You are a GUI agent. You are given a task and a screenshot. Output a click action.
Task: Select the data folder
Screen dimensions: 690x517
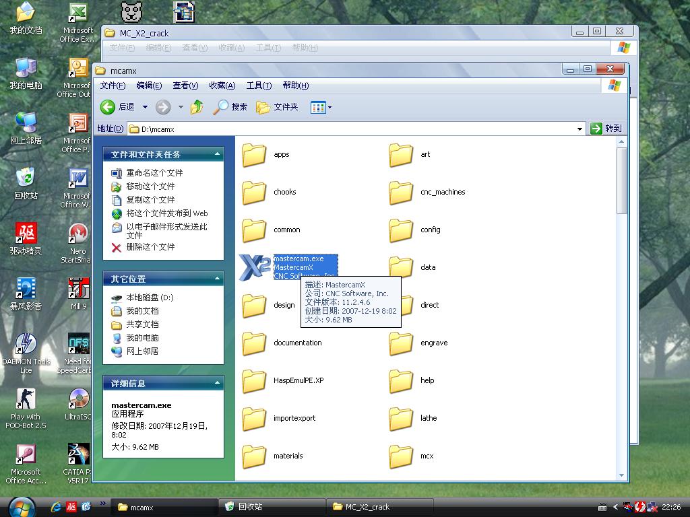pos(412,267)
